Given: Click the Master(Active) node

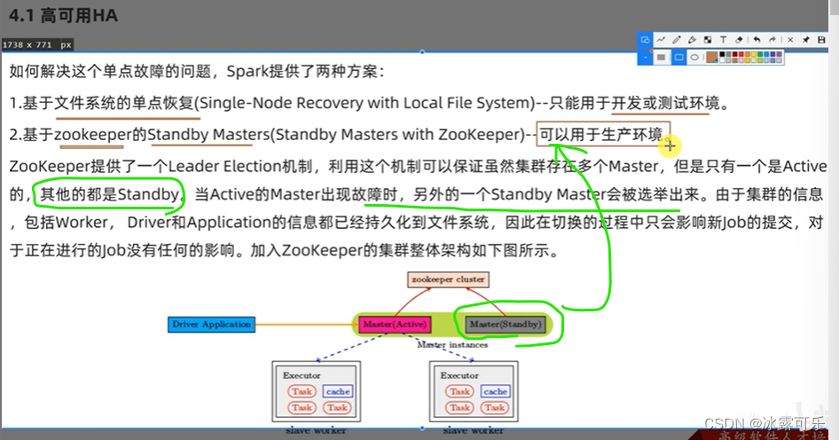Looking at the screenshot, I should click(x=395, y=325).
